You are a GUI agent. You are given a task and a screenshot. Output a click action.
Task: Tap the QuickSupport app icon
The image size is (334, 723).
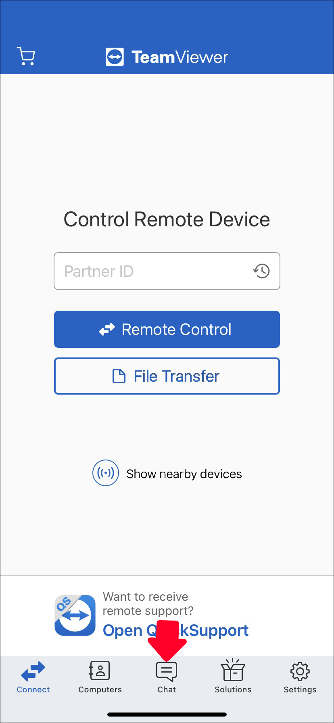(75, 615)
